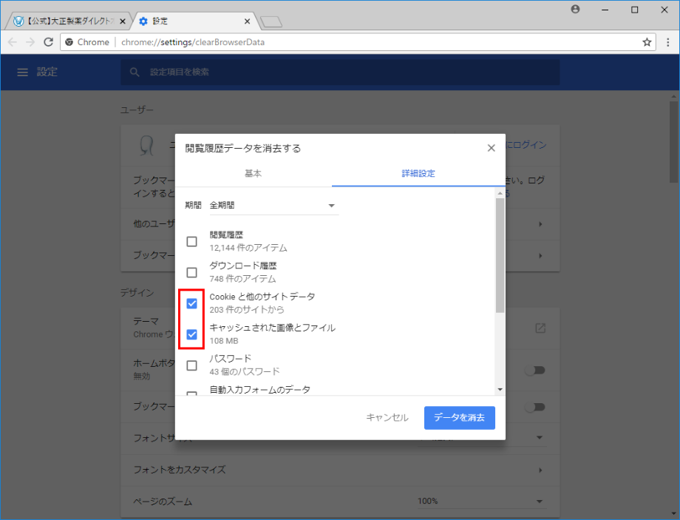Check the ダウンロード履歴 checkbox

191,272
